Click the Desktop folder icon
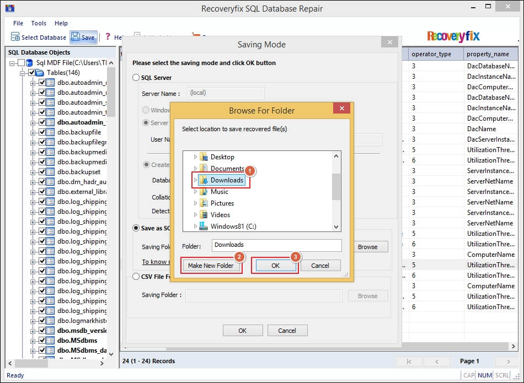 point(204,157)
